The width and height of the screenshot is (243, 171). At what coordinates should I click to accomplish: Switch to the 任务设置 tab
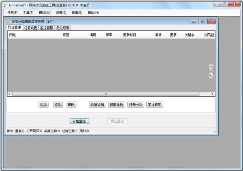31,28
